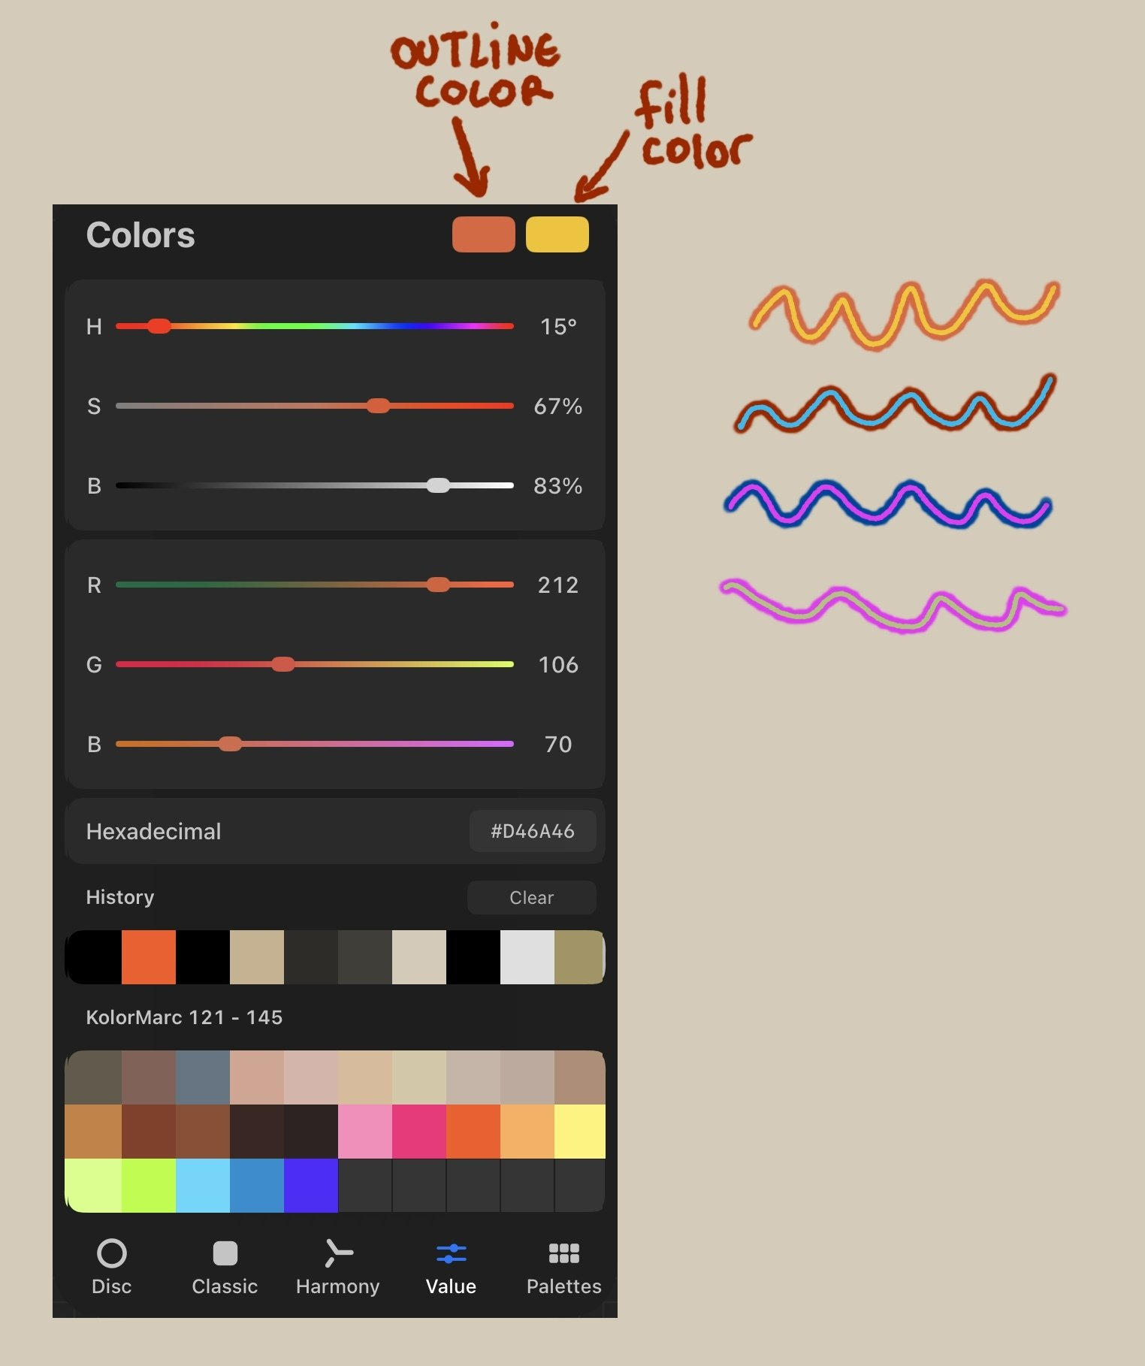Select the yellow fill color swatch
Image resolution: width=1145 pixels, height=1366 pixels.
557,234
